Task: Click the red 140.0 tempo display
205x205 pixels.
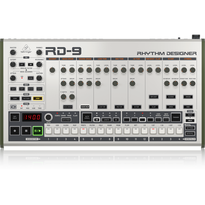Action: pos(32,117)
